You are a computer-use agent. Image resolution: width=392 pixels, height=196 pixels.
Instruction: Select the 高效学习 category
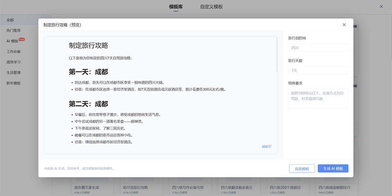[x=14, y=62]
